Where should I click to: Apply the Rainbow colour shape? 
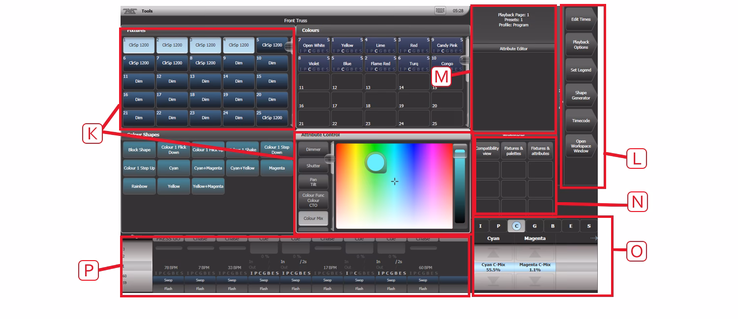[x=139, y=186]
